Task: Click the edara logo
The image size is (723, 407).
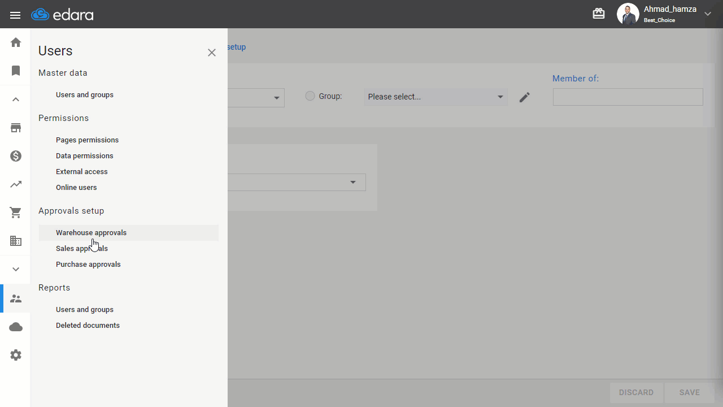Action: coord(63,15)
